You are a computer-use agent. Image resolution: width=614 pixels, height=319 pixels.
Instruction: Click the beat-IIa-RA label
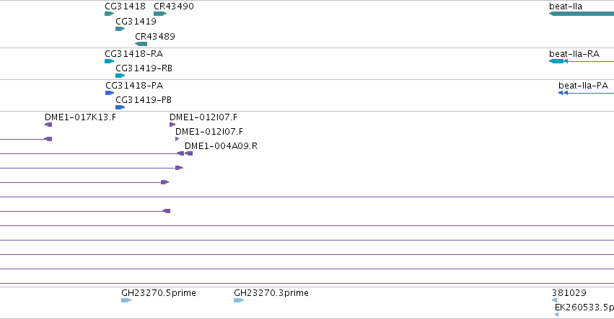click(574, 53)
